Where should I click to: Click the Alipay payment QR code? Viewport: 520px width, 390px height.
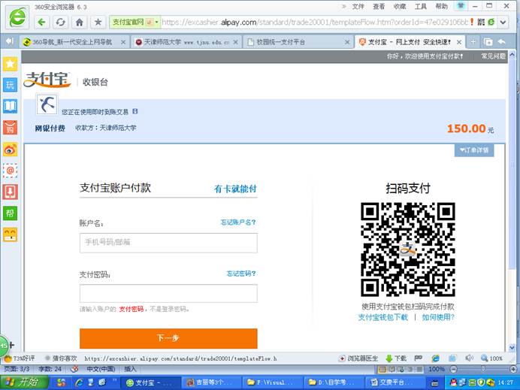pos(408,249)
